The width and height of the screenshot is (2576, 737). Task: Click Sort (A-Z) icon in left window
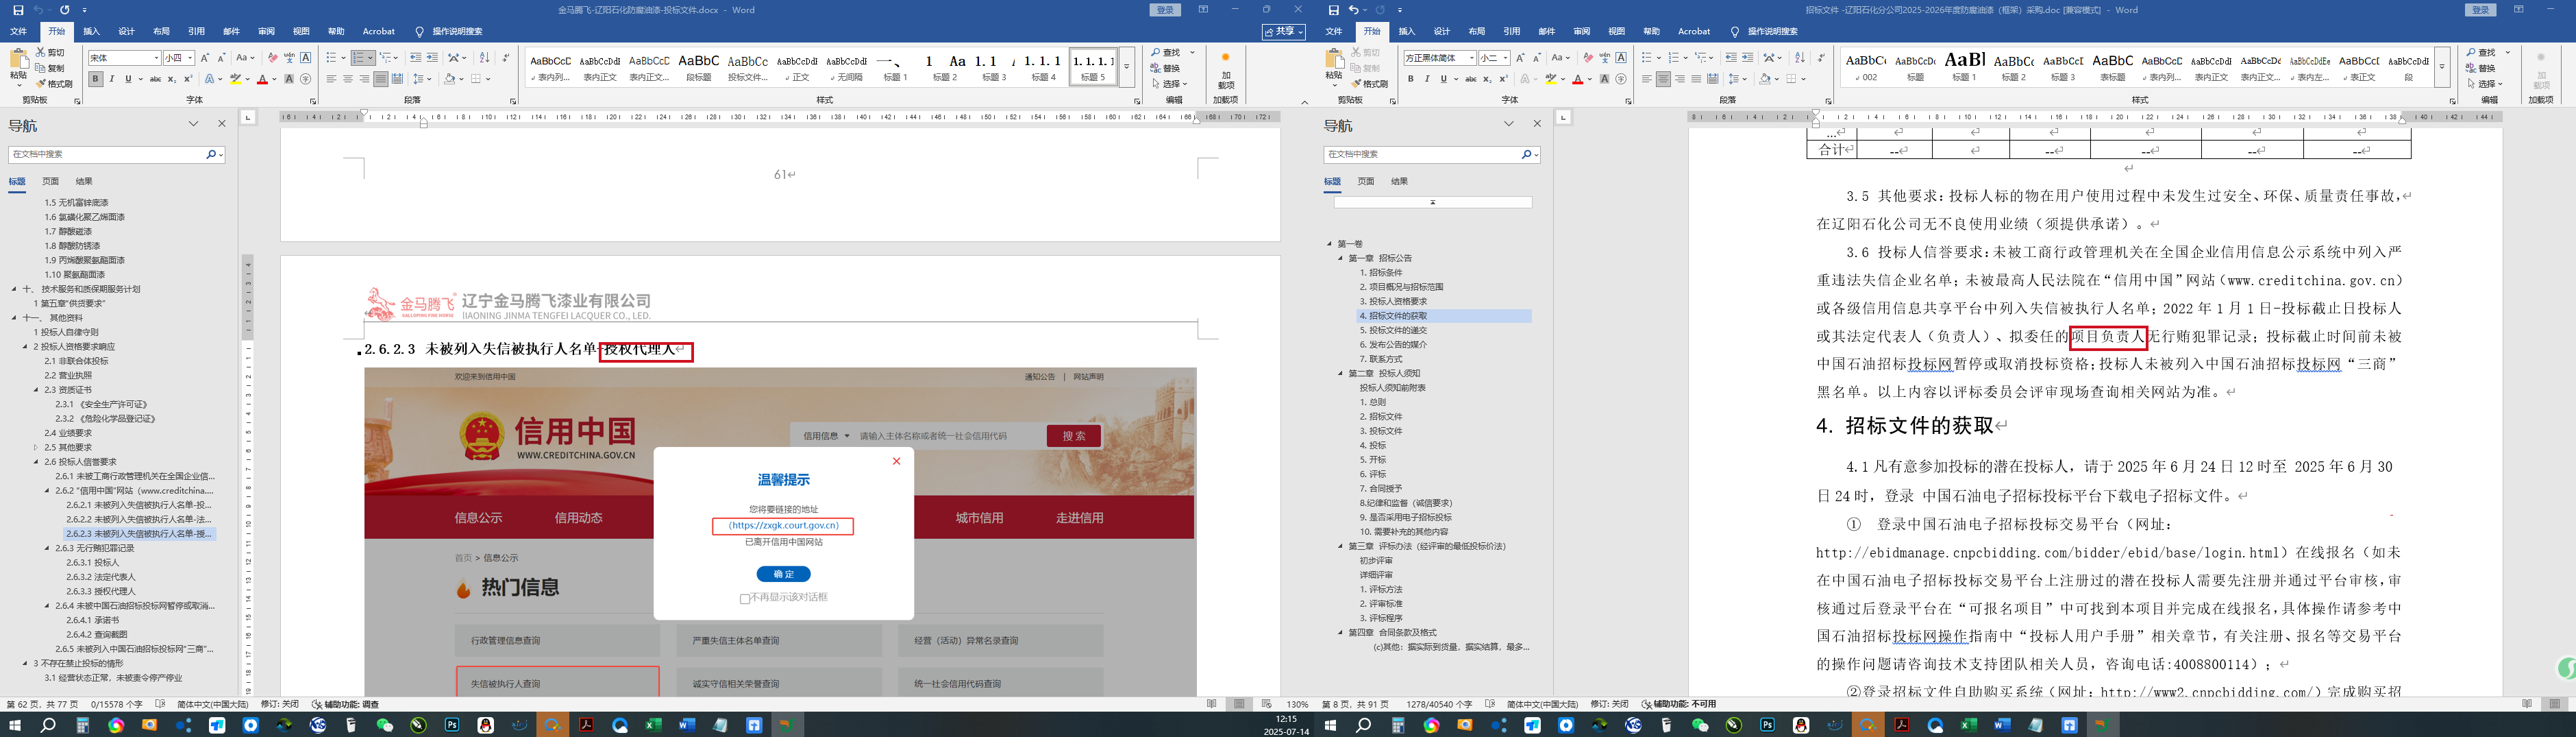tap(484, 58)
